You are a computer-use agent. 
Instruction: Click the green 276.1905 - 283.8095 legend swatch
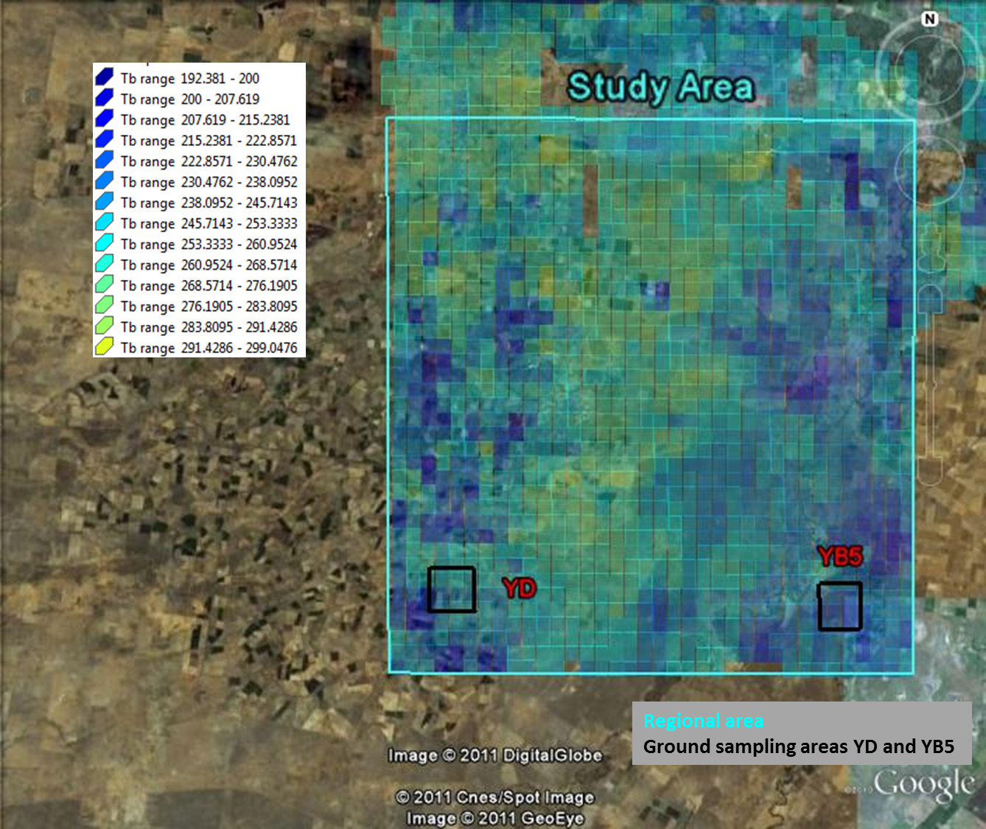point(104,305)
